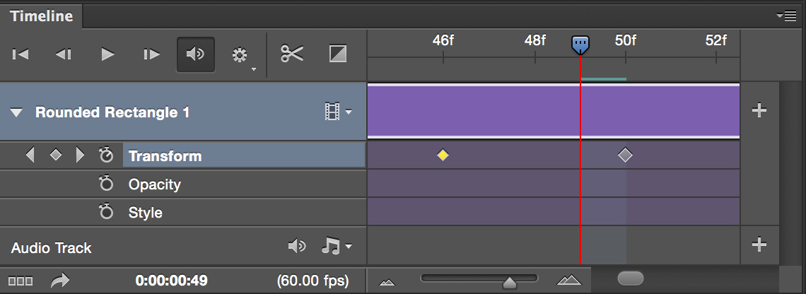Open Audio Track music note menu

336,247
